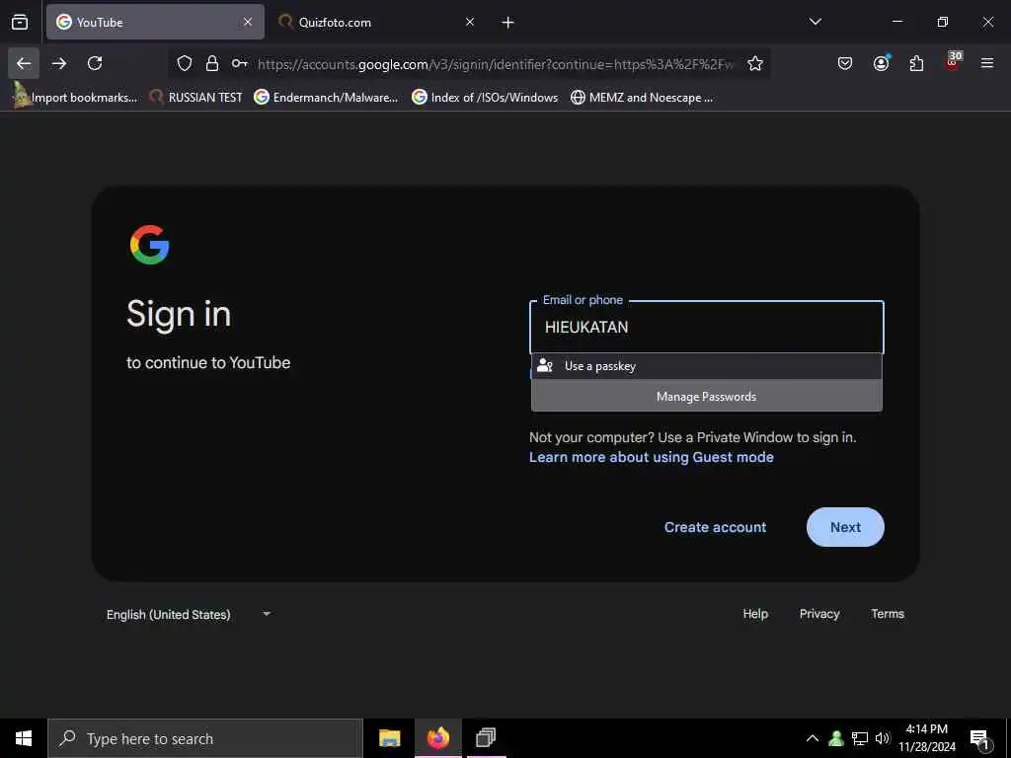
Task: Open the clock showing 4:14 PM
Action: 927,738
